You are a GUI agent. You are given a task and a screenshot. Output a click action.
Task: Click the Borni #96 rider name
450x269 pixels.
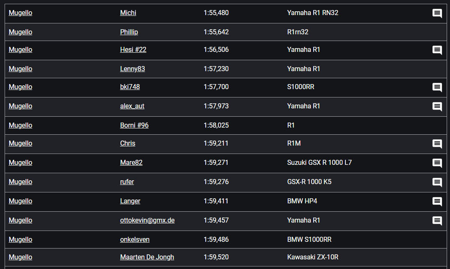(134, 125)
